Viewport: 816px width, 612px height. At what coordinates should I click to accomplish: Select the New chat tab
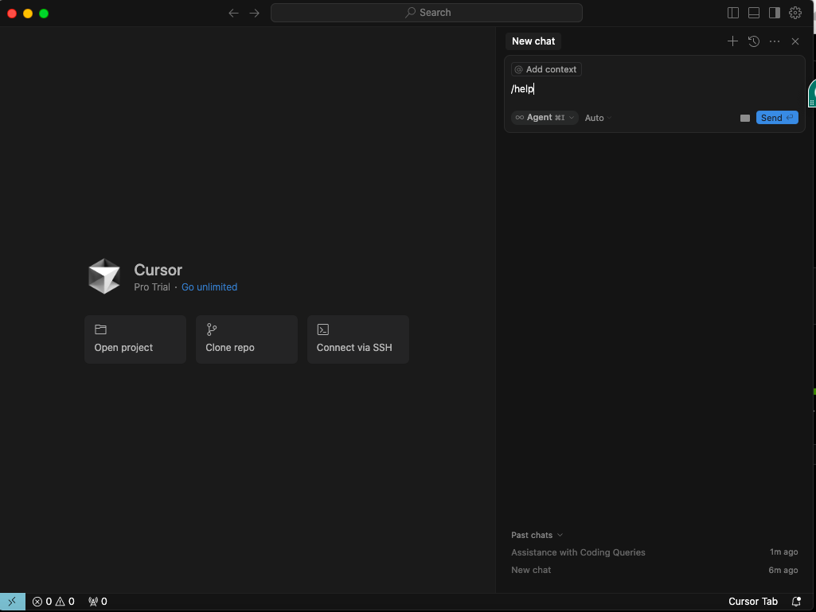click(x=533, y=41)
